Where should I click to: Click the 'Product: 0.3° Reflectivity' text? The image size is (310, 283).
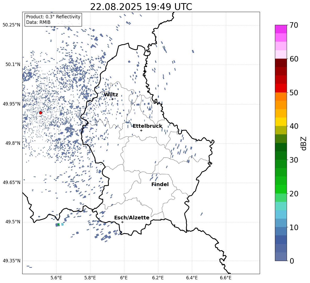tap(53, 17)
